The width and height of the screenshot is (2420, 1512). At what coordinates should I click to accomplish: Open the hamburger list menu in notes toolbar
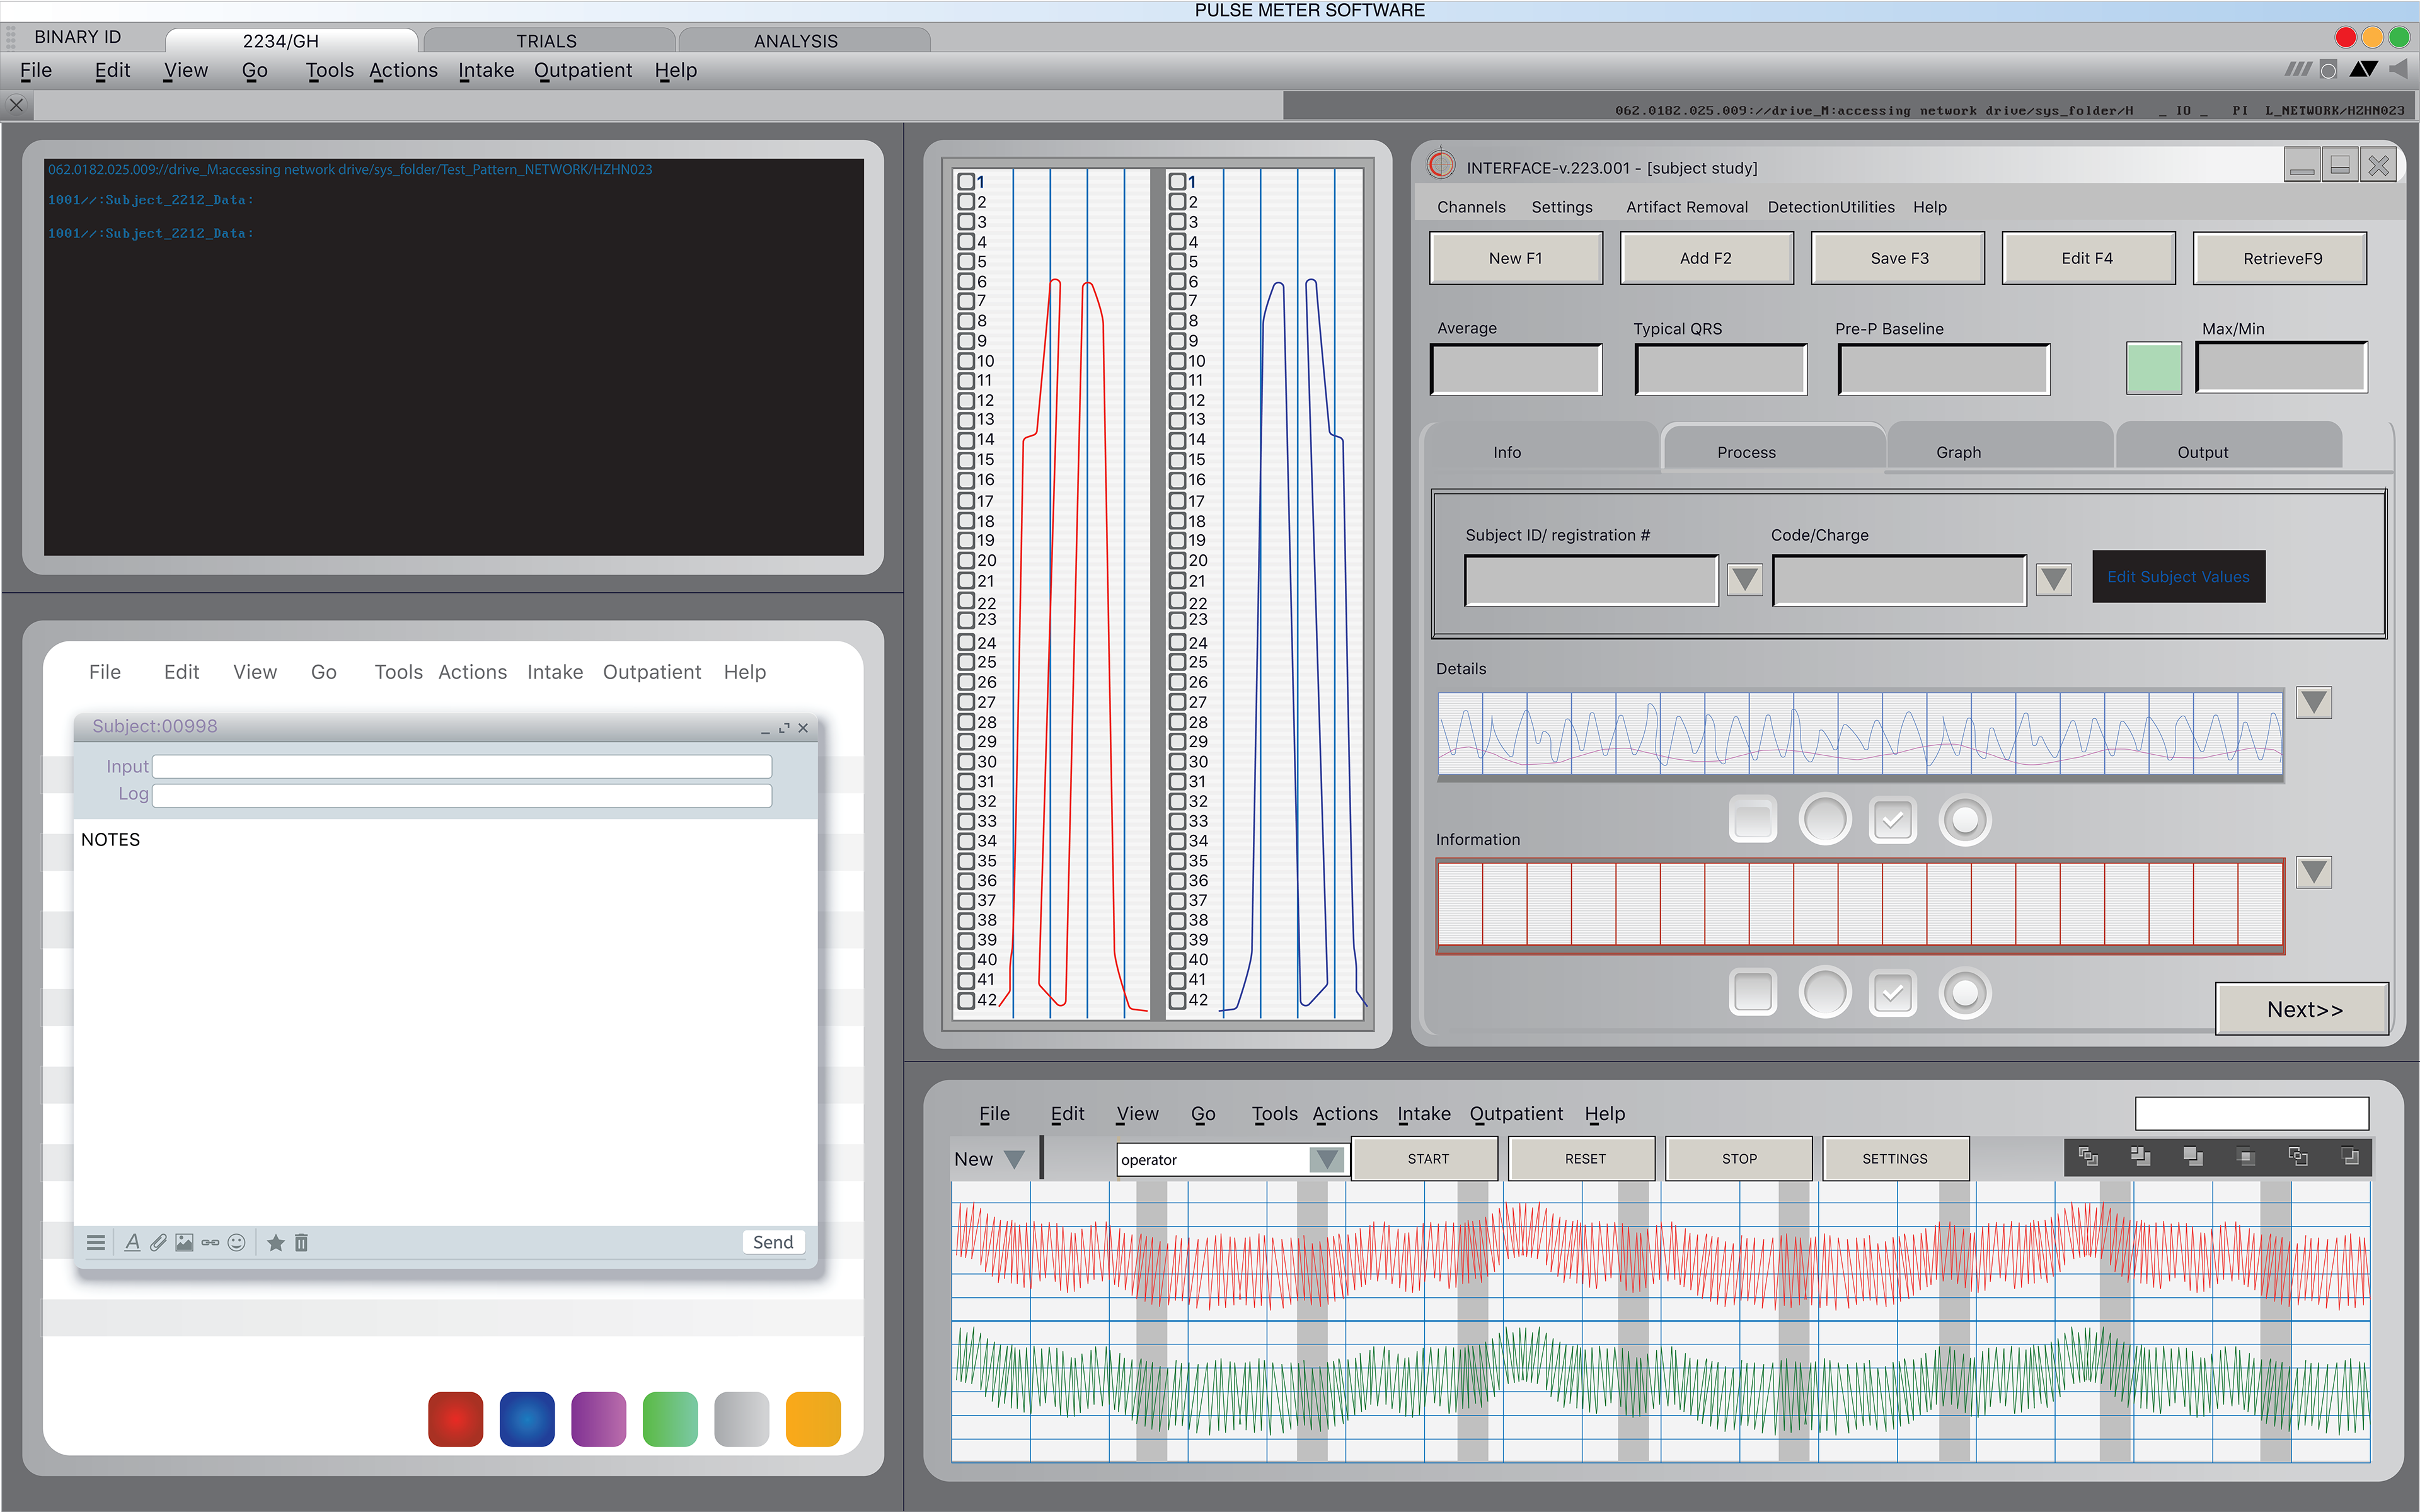click(96, 1242)
